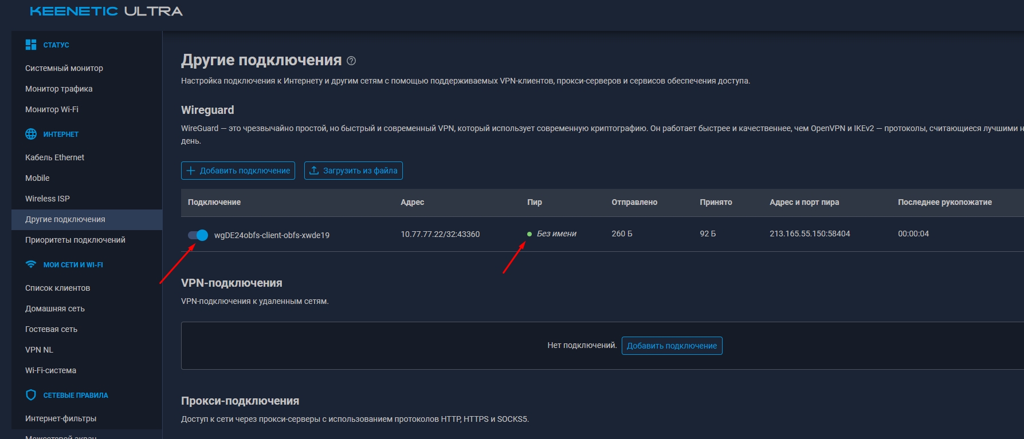
Task: Click Добавить подключение under Wireguard
Action: pos(238,171)
